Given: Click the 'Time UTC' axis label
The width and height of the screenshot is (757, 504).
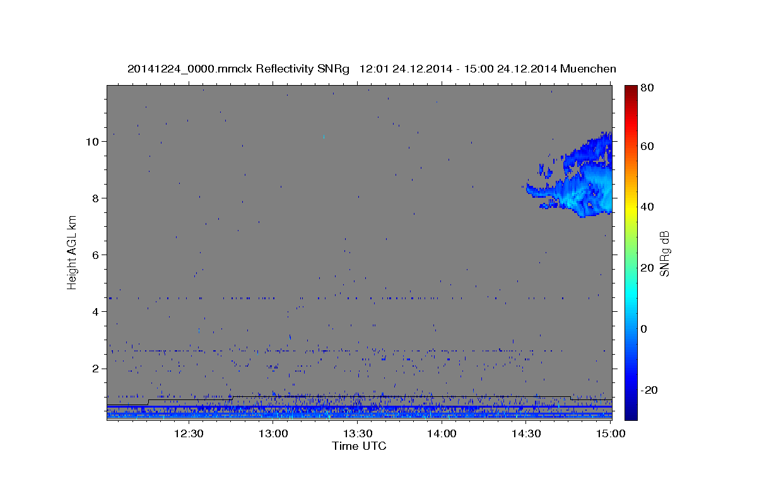Looking at the screenshot, I should point(359,446).
